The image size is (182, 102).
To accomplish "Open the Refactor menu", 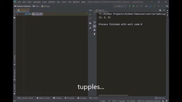I will pos(52,2).
